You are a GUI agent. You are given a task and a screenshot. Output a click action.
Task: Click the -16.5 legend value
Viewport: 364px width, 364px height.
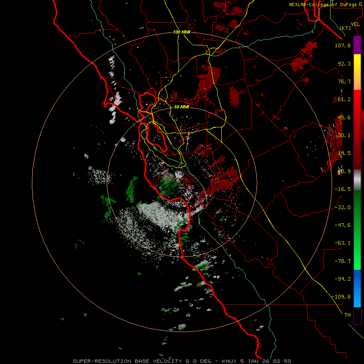pyautogui.click(x=343, y=189)
